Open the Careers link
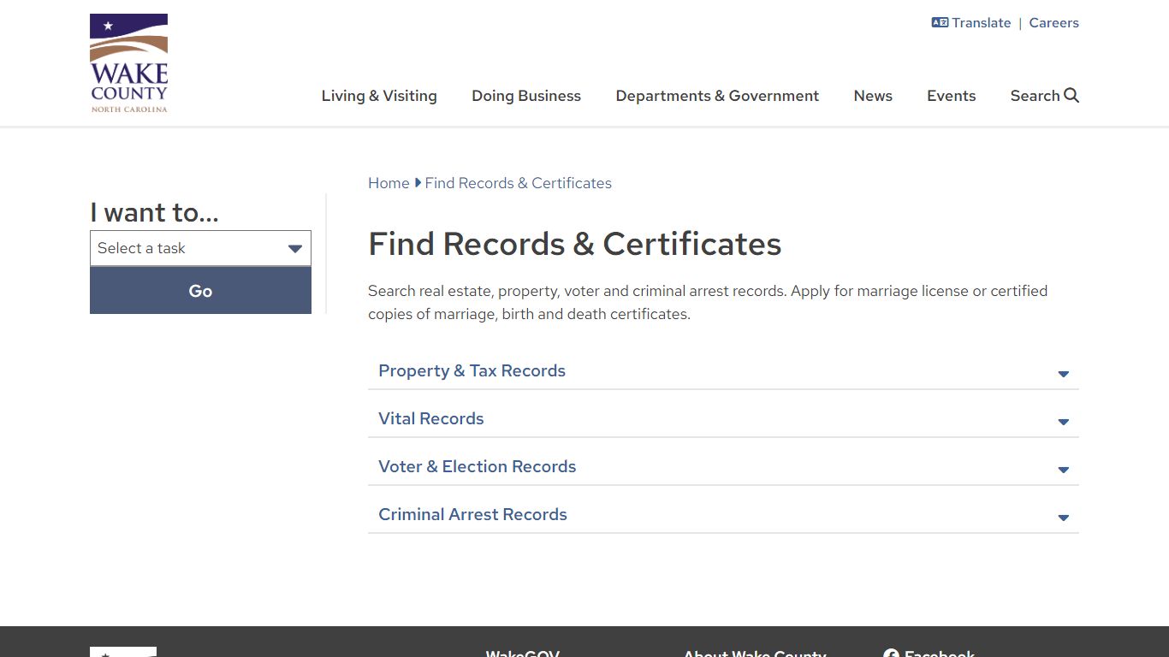The width and height of the screenshot is (1169, 657). pyautogui.click(x=1053, y=23)
